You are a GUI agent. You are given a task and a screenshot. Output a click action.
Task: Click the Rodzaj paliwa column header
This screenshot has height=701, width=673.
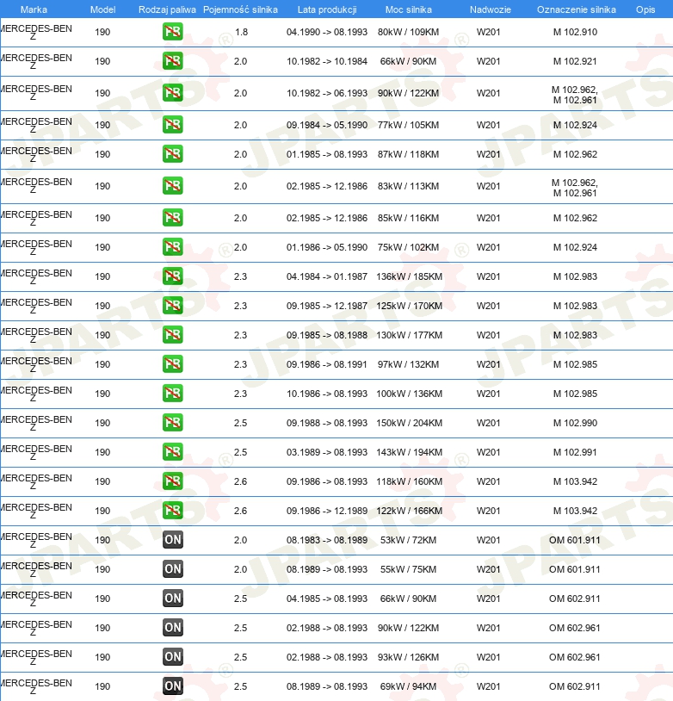tap(167, 9)
